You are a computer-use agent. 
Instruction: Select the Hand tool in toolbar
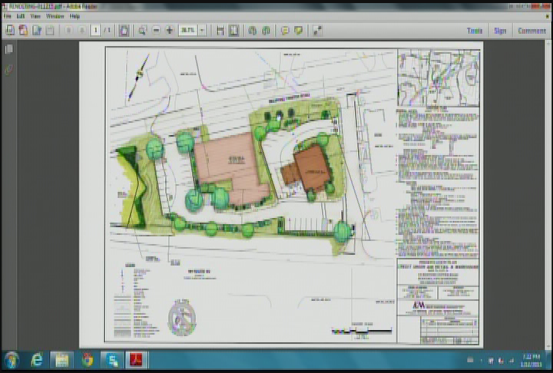(x=124, y=31)
